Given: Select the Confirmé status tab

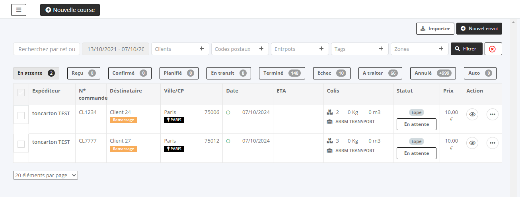Looking at the screenshot, I should [130, 73].
